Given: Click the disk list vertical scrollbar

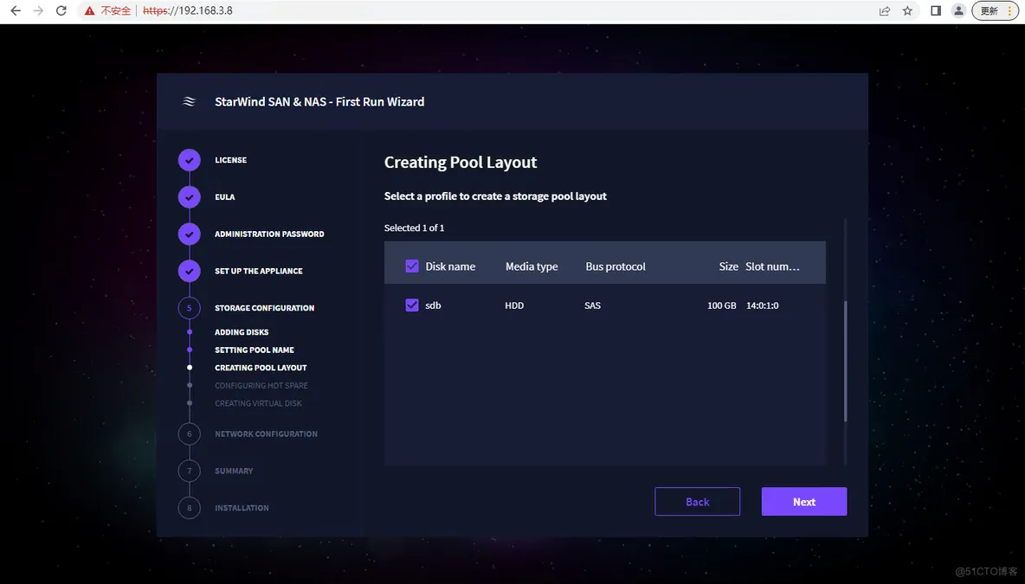Looking at the screenshot, I should 845,361.
